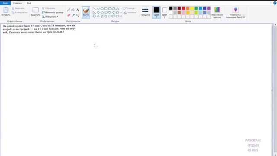The width and height of the screenshot is (277, 156).
Task: Choose the Rectangle shape
Action: point(106,9)
